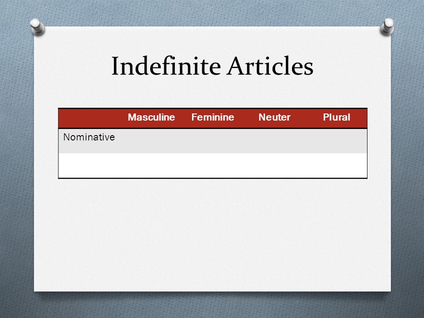Click the Neuter column header
Screen dimensions: 424x318
[x=274, y=117]
